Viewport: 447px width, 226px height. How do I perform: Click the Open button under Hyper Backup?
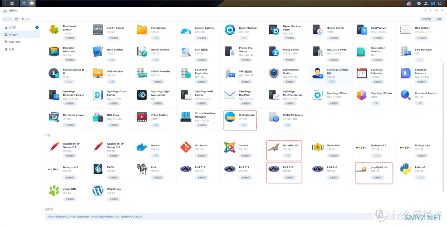[243, 38]
